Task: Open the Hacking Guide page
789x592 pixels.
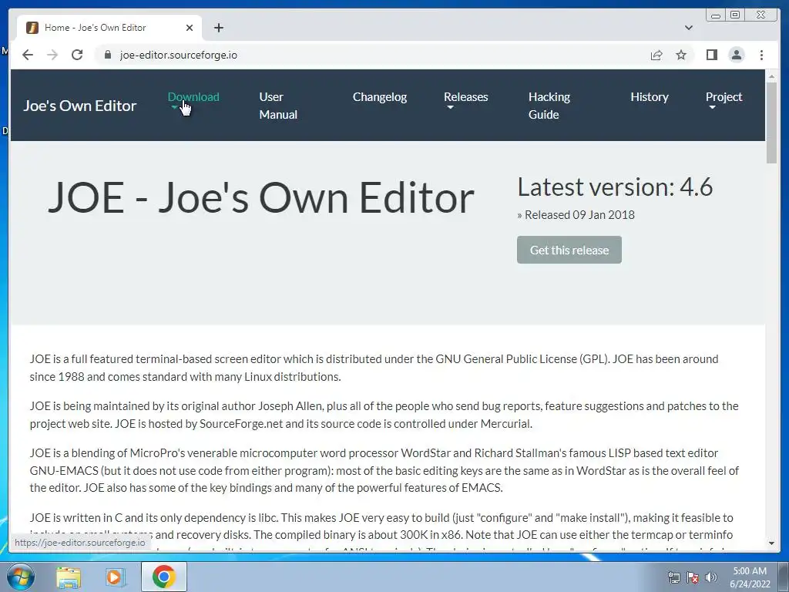Action: (549, 105)
